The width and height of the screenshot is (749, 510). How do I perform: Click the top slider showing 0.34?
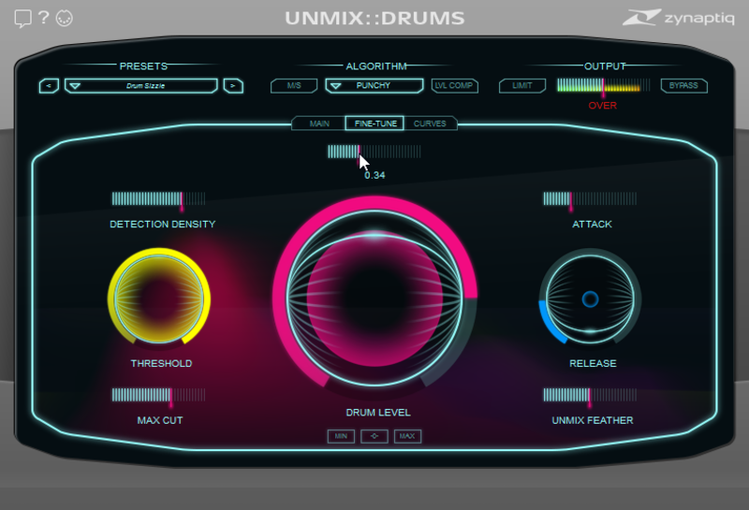point(374,152)
